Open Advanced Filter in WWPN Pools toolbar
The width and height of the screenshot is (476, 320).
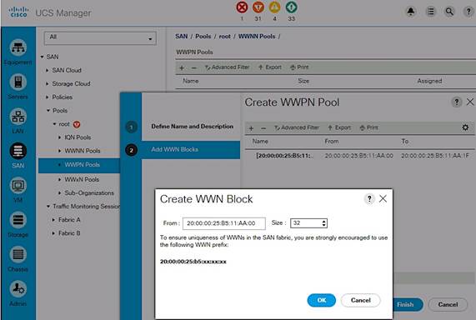[227, 67]
